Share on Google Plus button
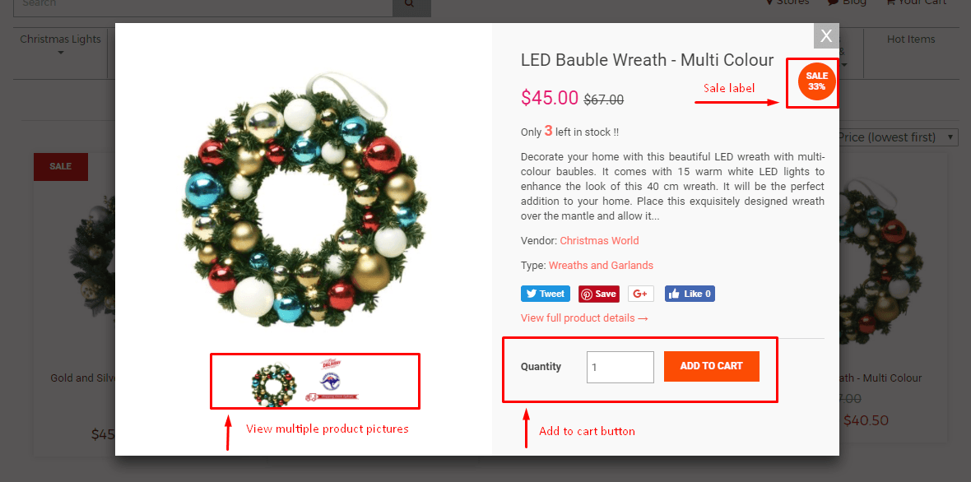 click(x=641, y=294)
